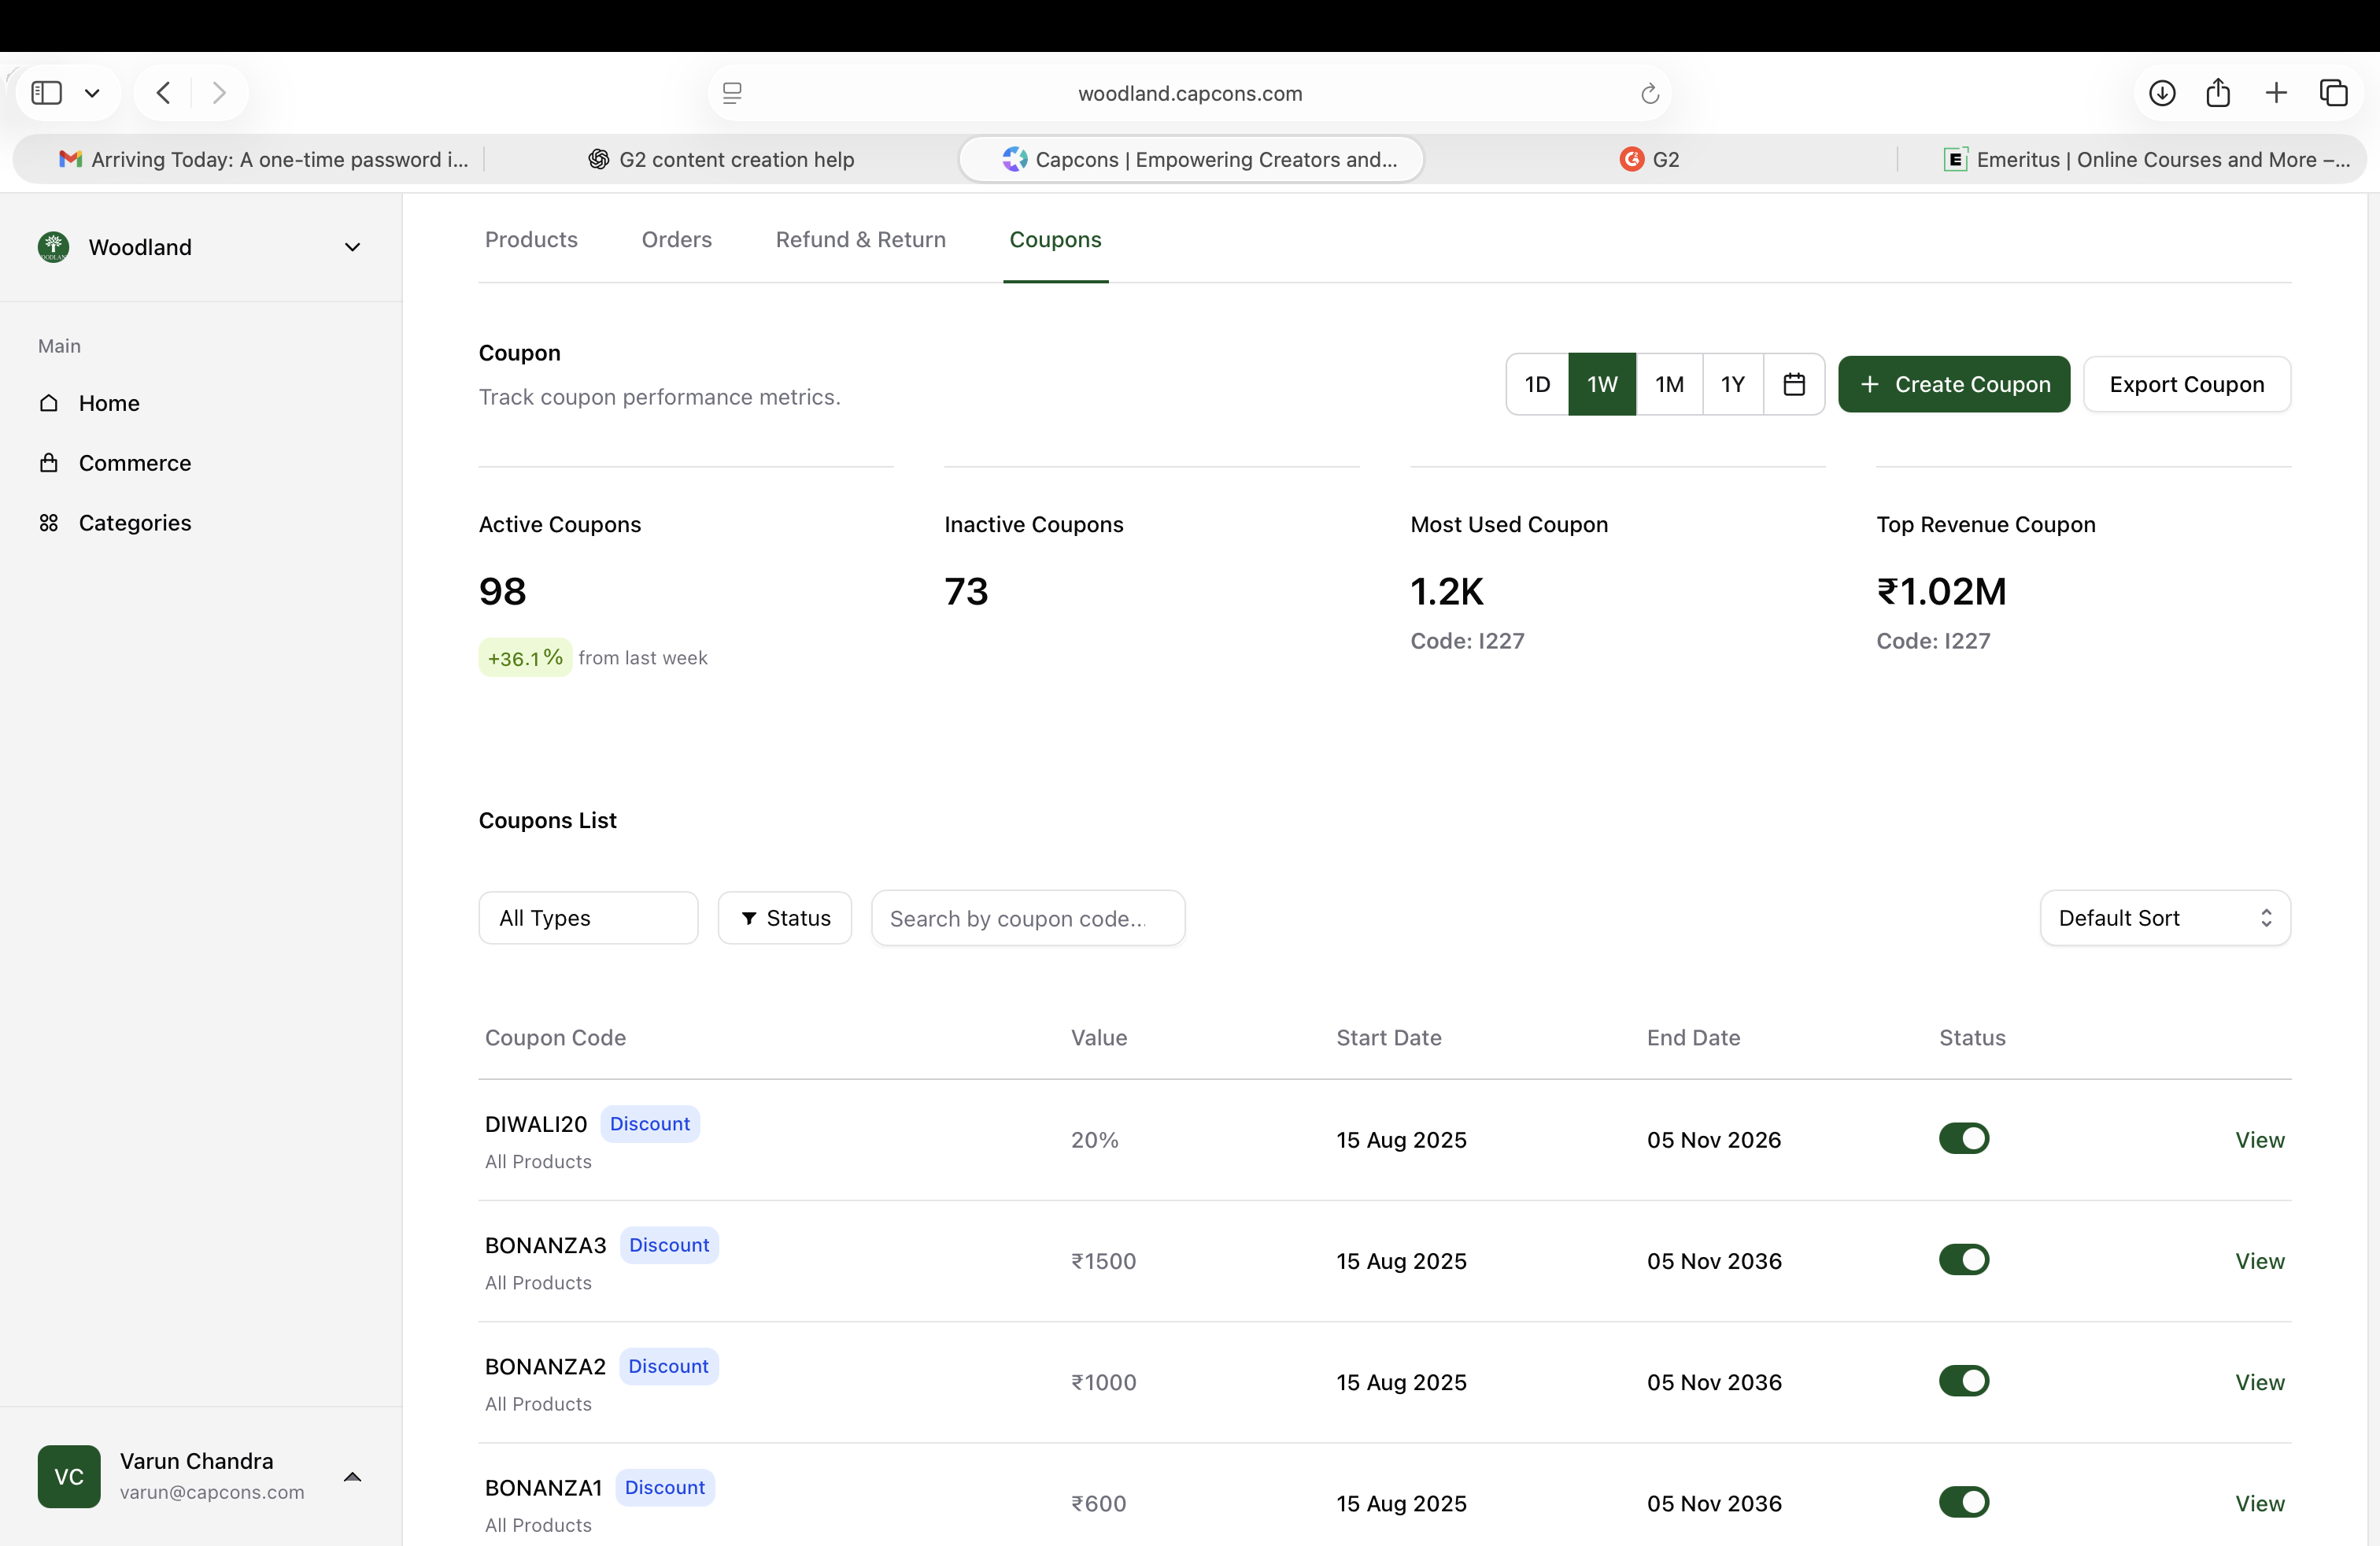Open the Safari downloads icon

click(2161, 93)
